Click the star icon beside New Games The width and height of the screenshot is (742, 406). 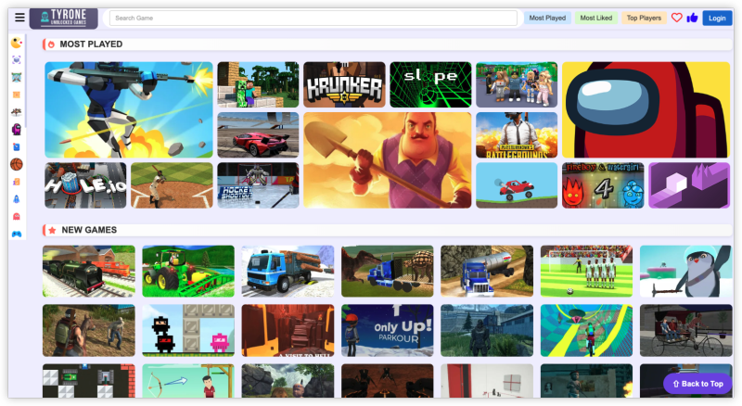52,230
